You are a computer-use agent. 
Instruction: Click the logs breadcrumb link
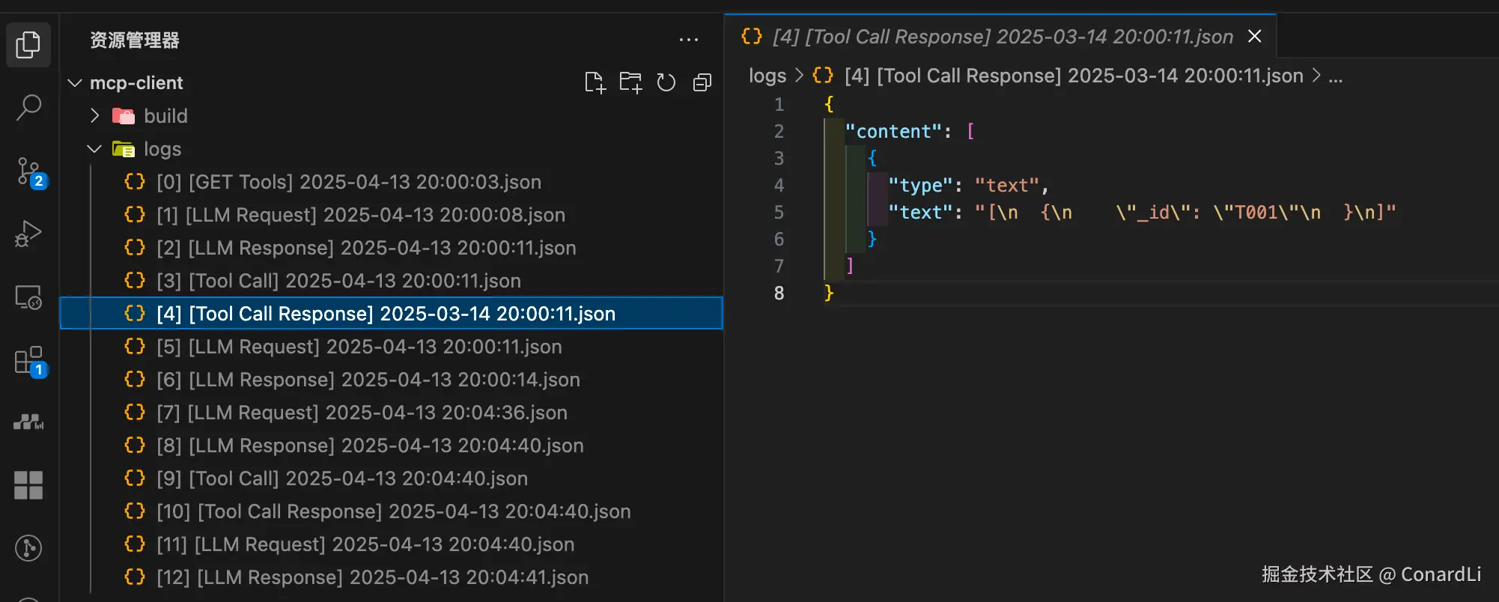[x=767, y=76]
